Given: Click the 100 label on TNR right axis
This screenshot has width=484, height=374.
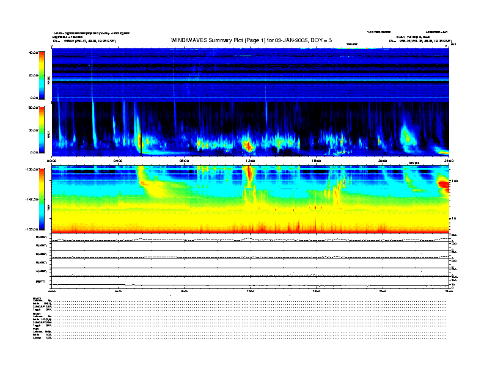Looking at the screenshot, I should [x=455, y=181].
